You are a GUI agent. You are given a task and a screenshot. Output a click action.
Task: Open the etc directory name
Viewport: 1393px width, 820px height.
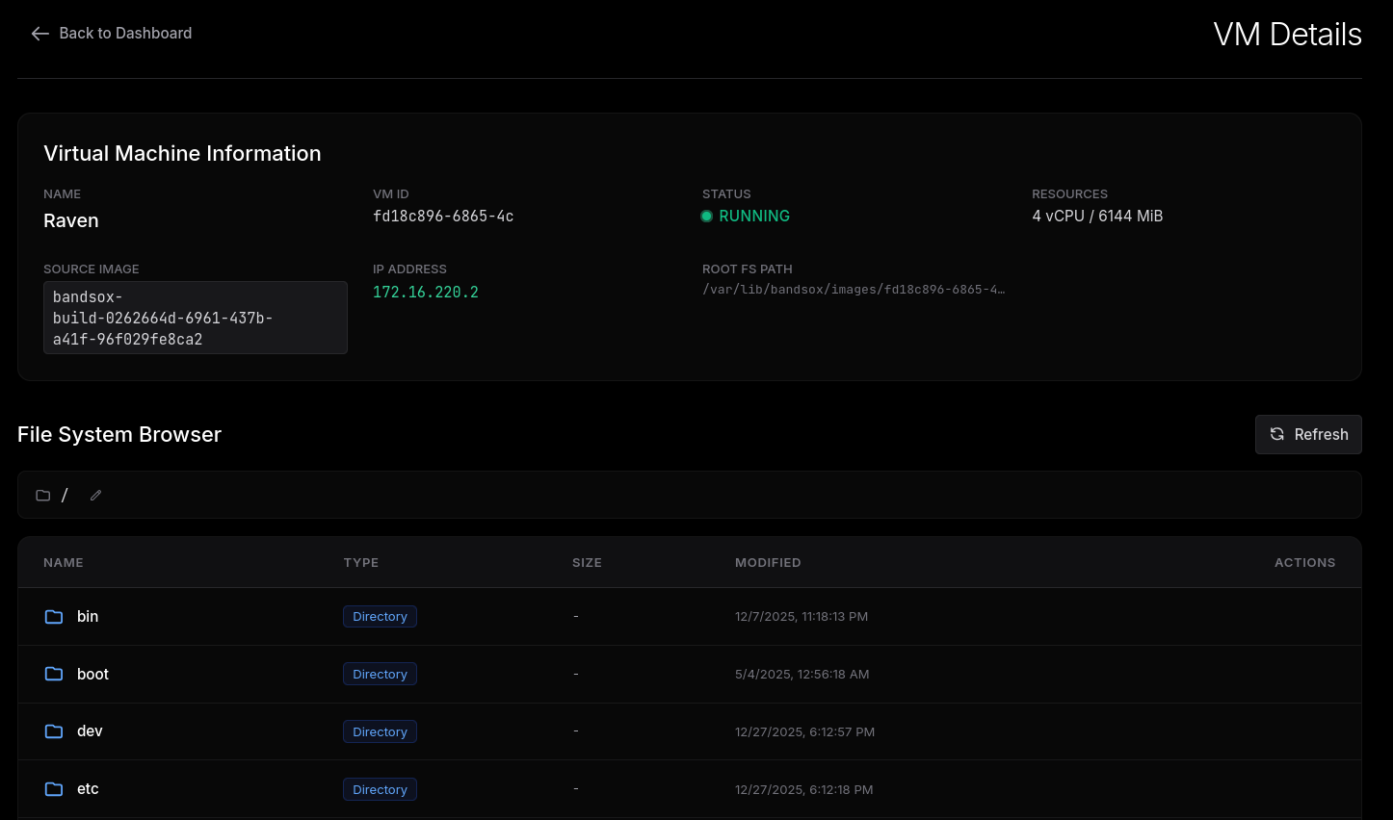pyautogui.click(x=88, y=789)
